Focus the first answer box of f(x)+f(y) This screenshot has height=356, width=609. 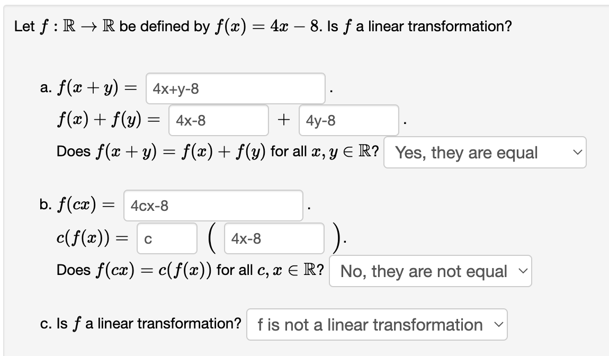click(x=218, y=120)
